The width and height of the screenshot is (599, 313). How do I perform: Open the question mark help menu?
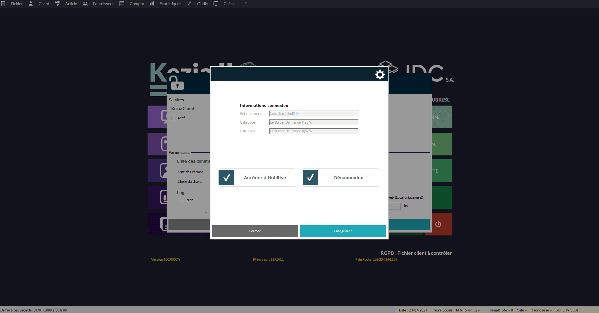click(246, 4)
